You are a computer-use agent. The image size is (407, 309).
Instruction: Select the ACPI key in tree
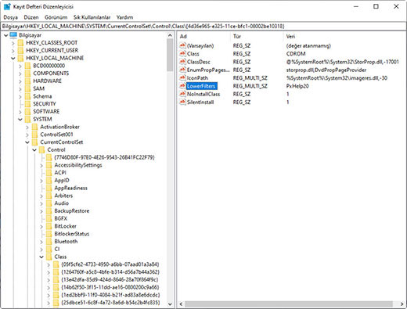60,173
